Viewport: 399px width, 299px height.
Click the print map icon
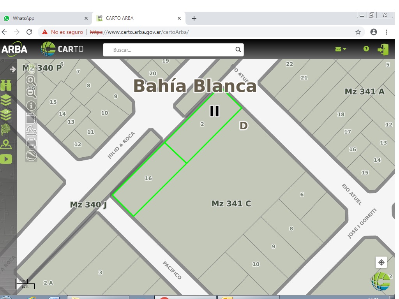[31, 143]
